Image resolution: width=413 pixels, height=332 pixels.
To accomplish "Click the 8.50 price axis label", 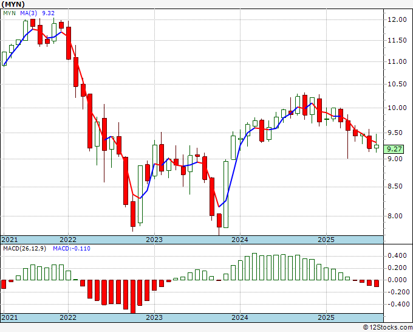I will click(395, 187).
